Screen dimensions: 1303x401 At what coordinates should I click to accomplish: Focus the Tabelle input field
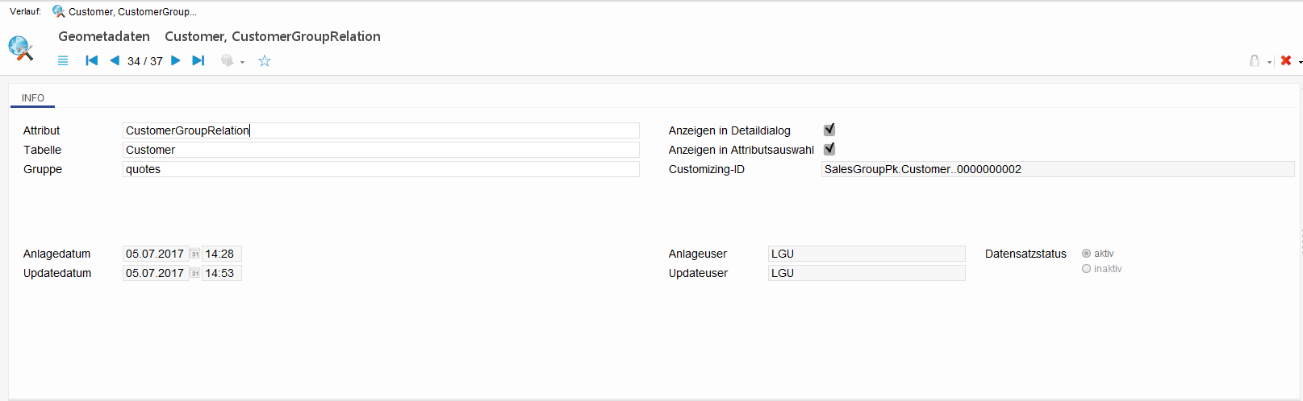click(381, 150)
